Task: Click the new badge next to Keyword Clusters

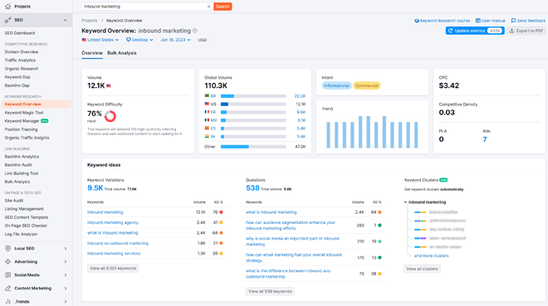Action: pyautogui.click(x=443, y=180)
